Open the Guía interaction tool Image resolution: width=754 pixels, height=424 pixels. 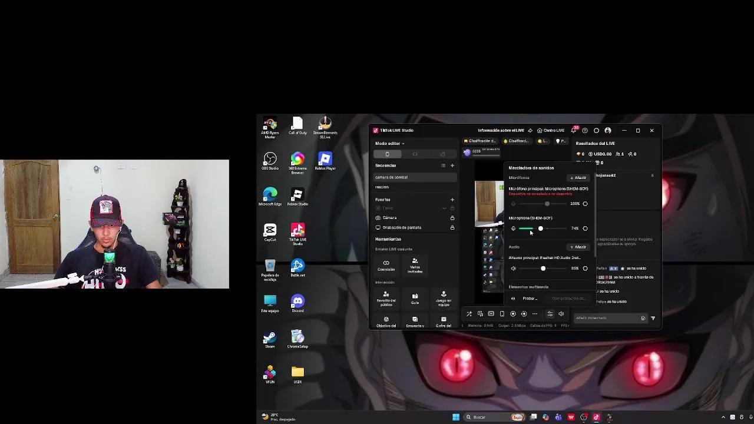(415, 299)
